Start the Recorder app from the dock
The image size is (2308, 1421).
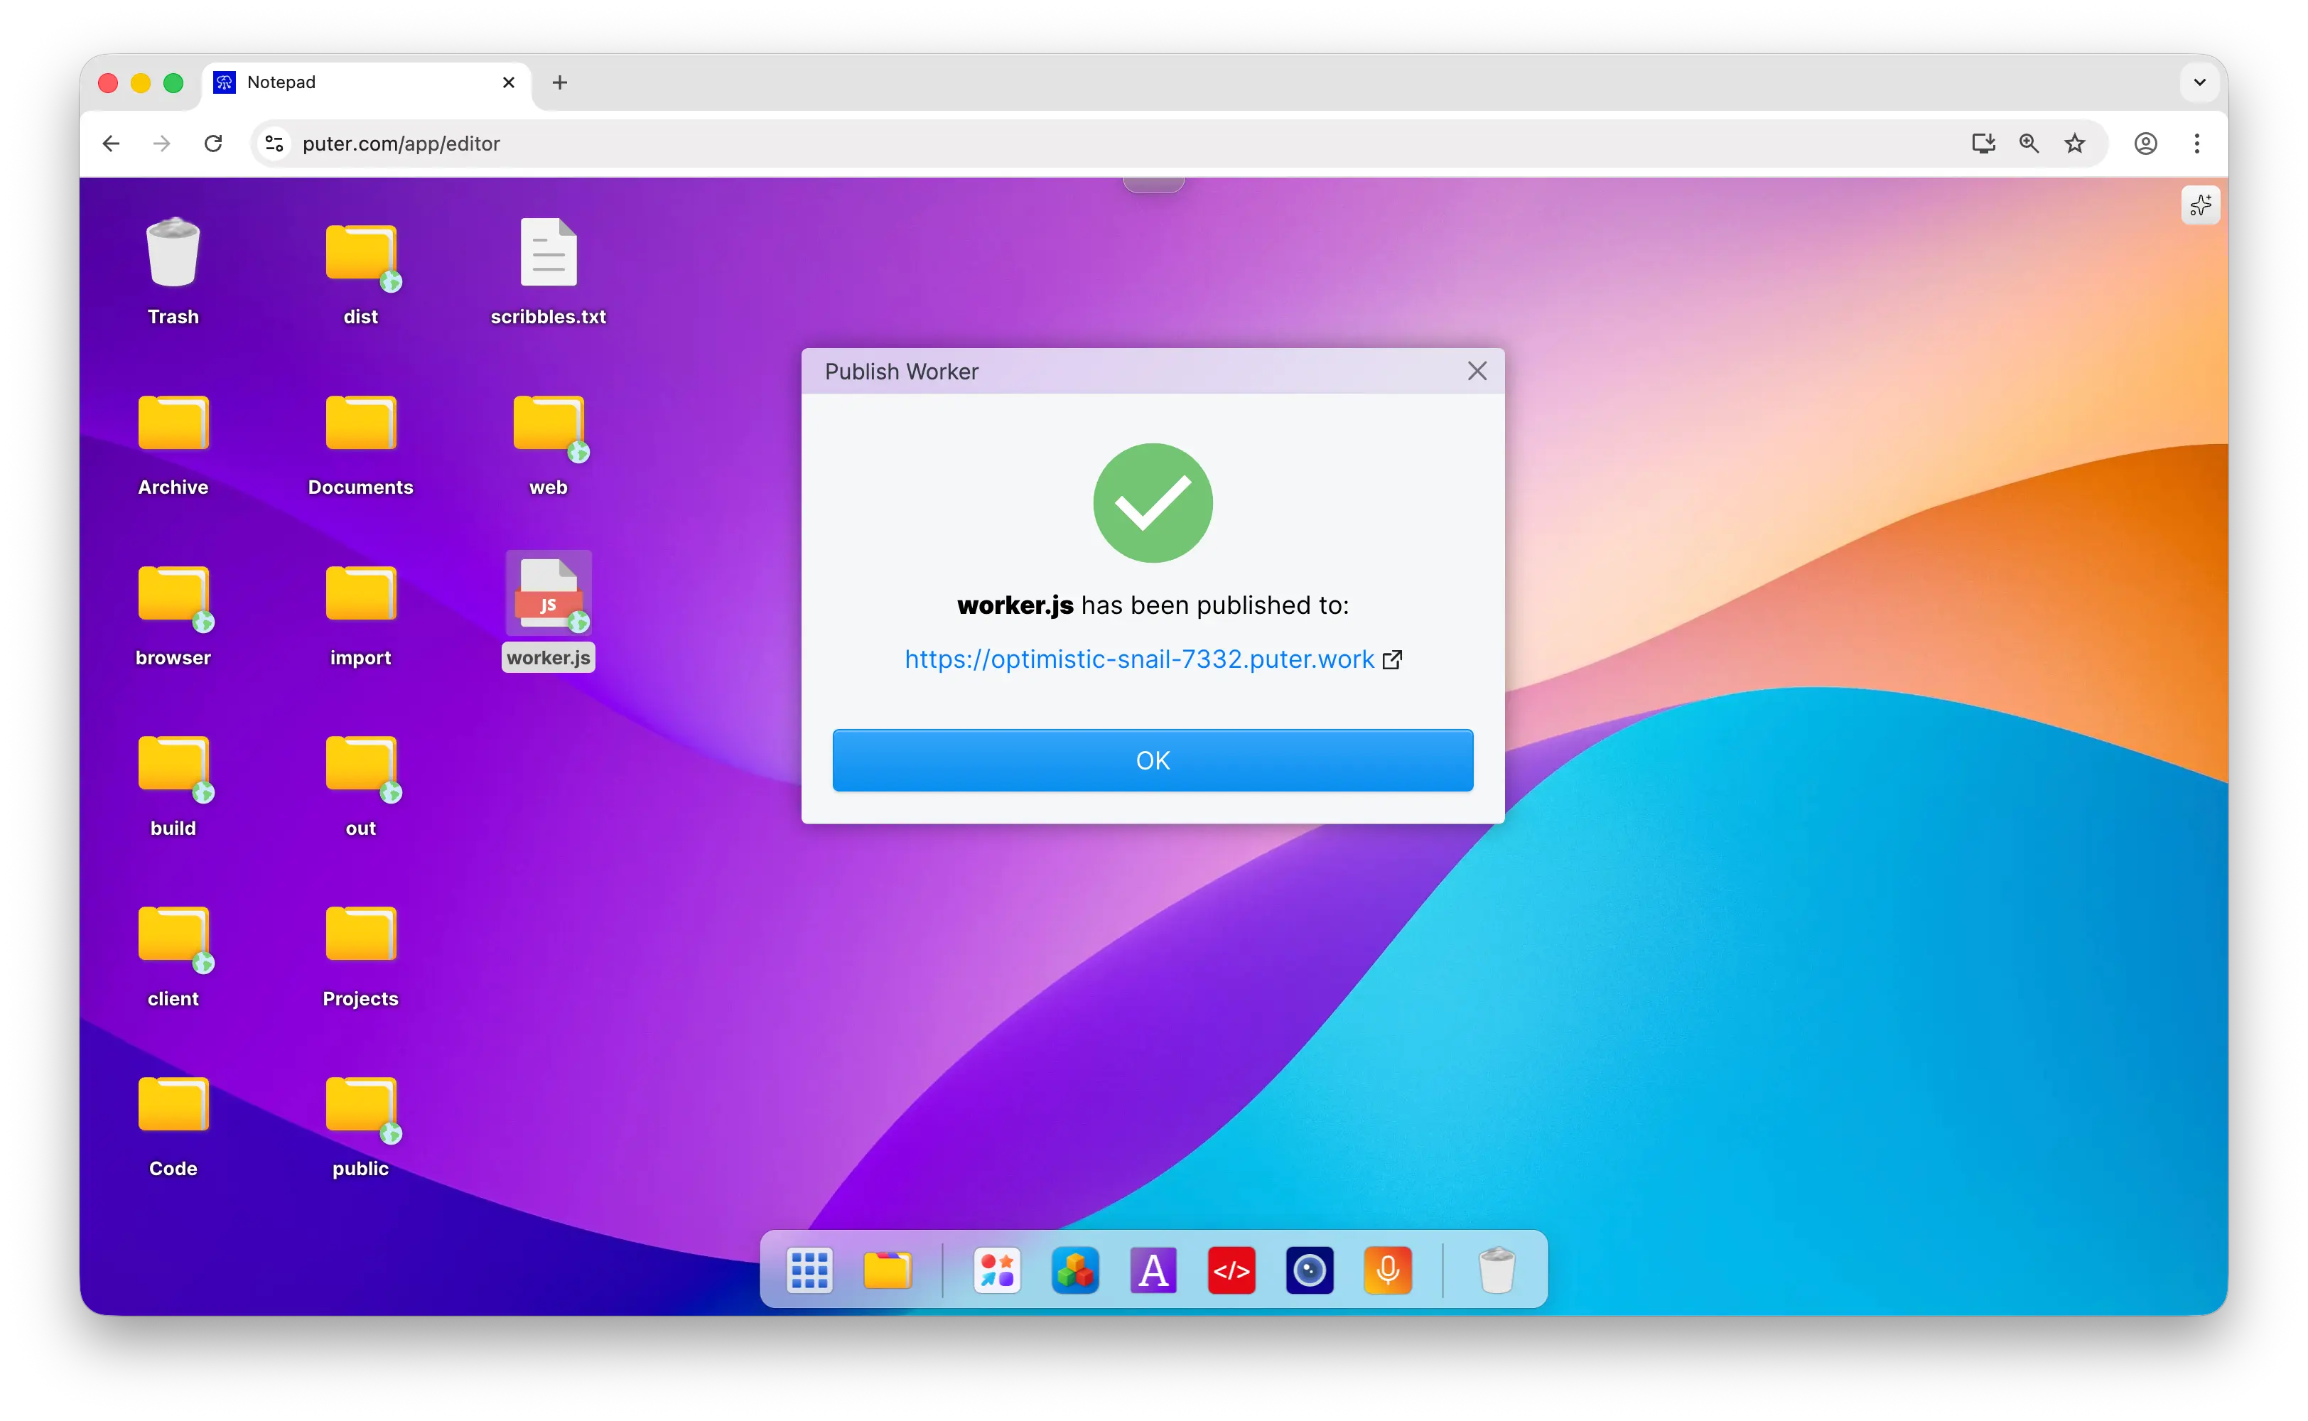tap(1388, 1270)
